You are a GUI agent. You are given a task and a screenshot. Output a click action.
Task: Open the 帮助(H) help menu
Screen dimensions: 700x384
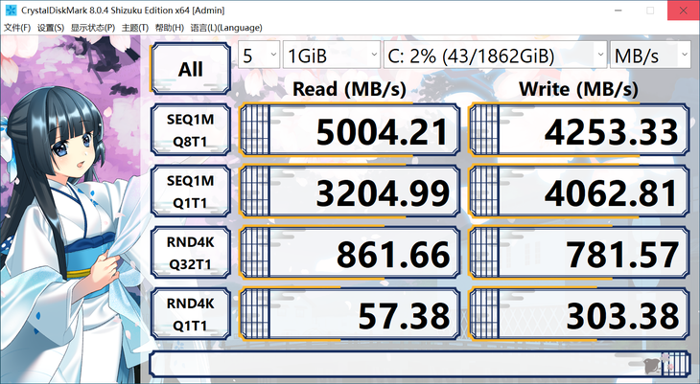(169, 28)
